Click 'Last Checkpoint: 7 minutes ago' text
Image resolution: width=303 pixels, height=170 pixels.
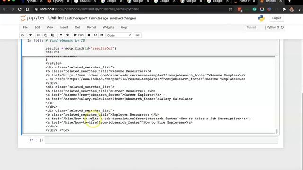86,18
